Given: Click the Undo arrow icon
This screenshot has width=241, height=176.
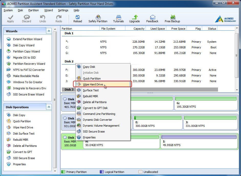Looking at the screenshot, I should click(42, 19).
